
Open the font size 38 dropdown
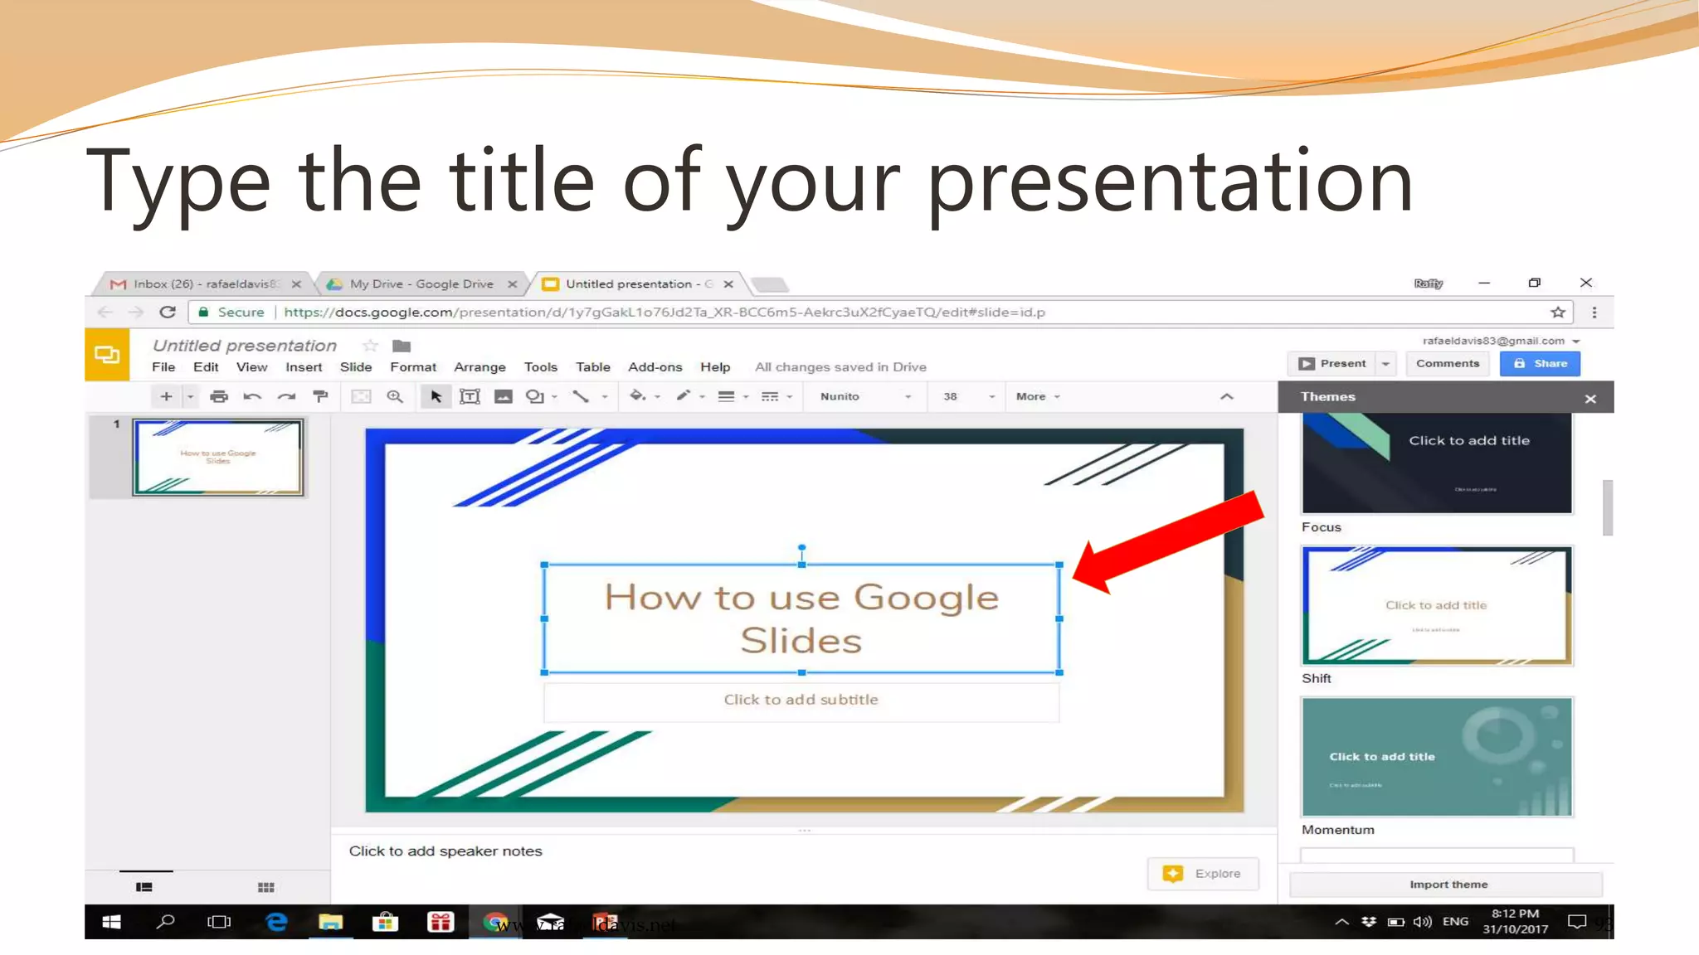tap(967, 396)
